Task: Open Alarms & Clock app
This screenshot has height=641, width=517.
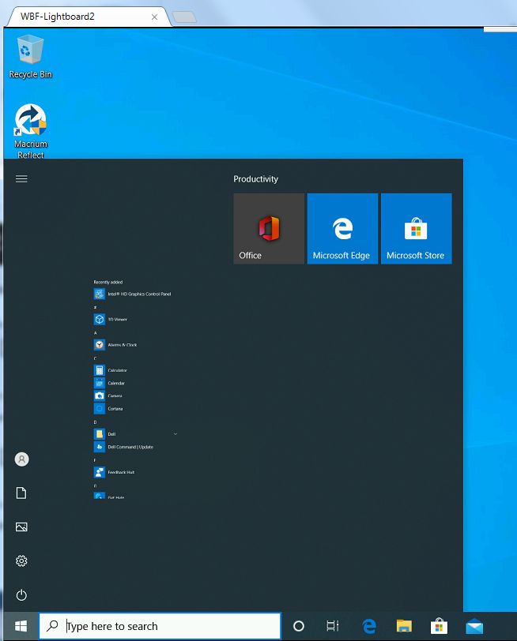Action: 122,345
